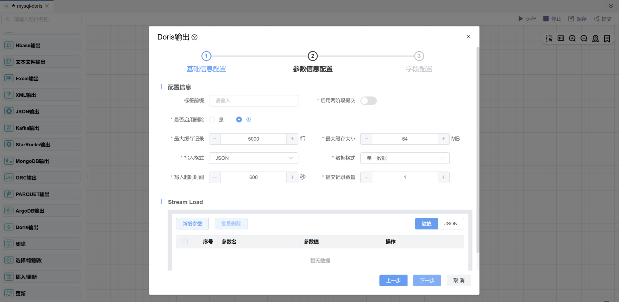The image size is (619, 302).
Task: Toggle the 启用两阶段提交 switch
Action: (x=368, y=101)
